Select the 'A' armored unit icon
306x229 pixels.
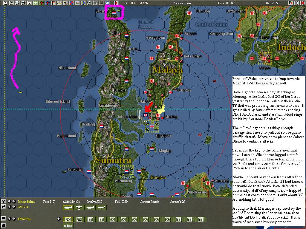(x=79, y=219)
